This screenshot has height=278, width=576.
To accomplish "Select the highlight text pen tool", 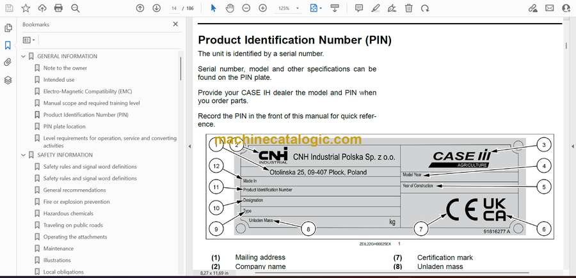I will pos(376,8).
